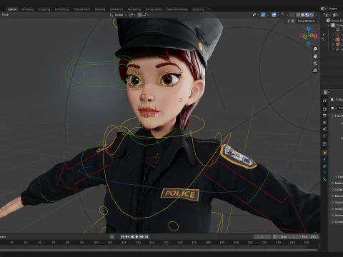Expand the armature item in outliner
This screenshot has height=257, width=343.
[333, 39]
